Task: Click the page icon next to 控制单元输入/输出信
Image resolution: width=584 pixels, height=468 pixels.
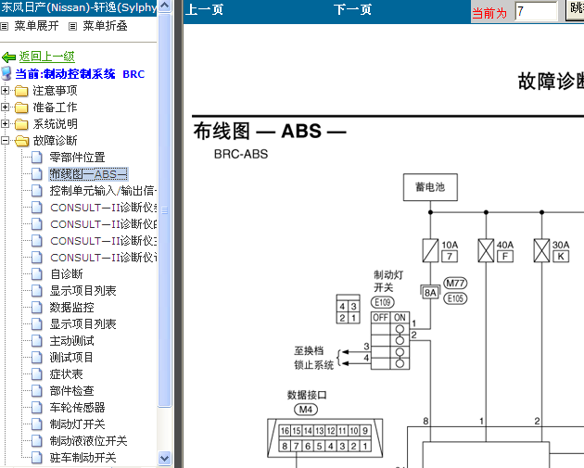Action: pos(36,191)
